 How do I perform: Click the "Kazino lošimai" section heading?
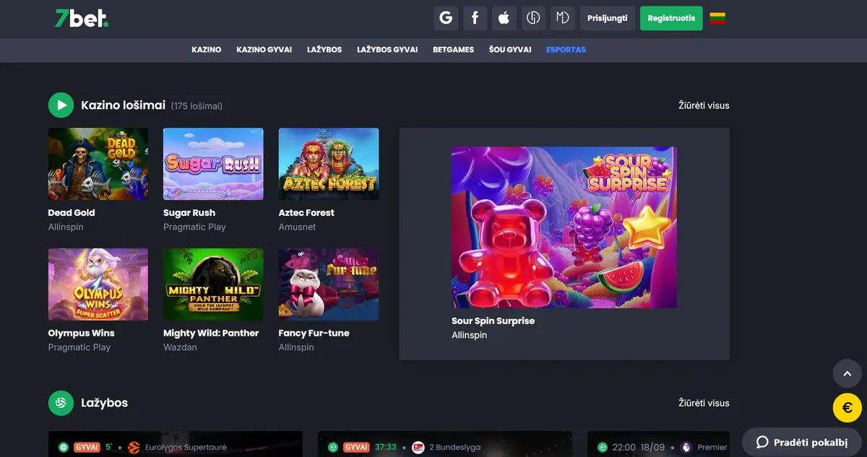pos(124,105)
